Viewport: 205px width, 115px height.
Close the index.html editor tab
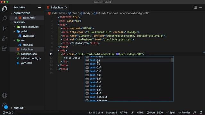pos(66,8)
